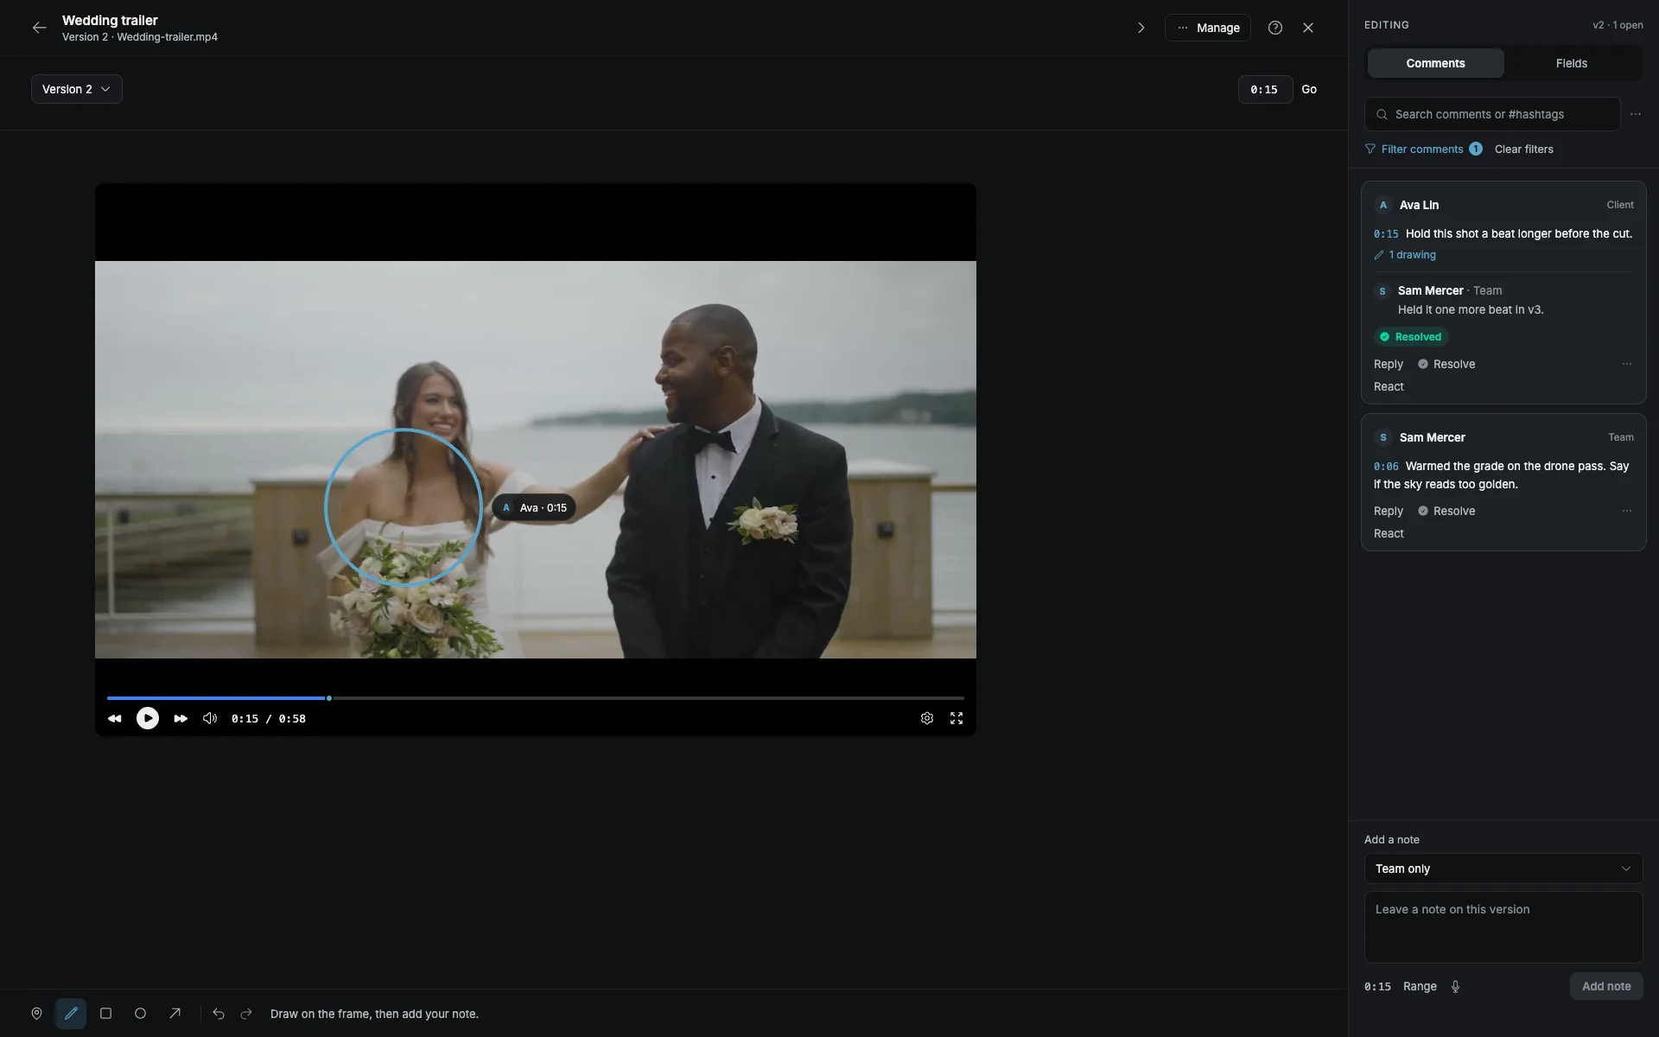Open the help question-mark icon
Image resolution: width=1659 pixels, height=1037 pixels.
coord(1275,28)
